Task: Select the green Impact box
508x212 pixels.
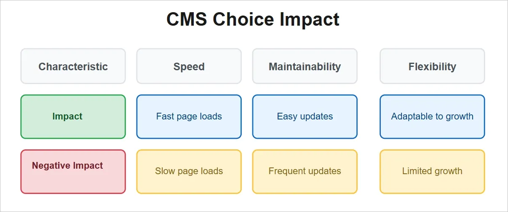Action: pyautogui.click(x=73, y=117)
